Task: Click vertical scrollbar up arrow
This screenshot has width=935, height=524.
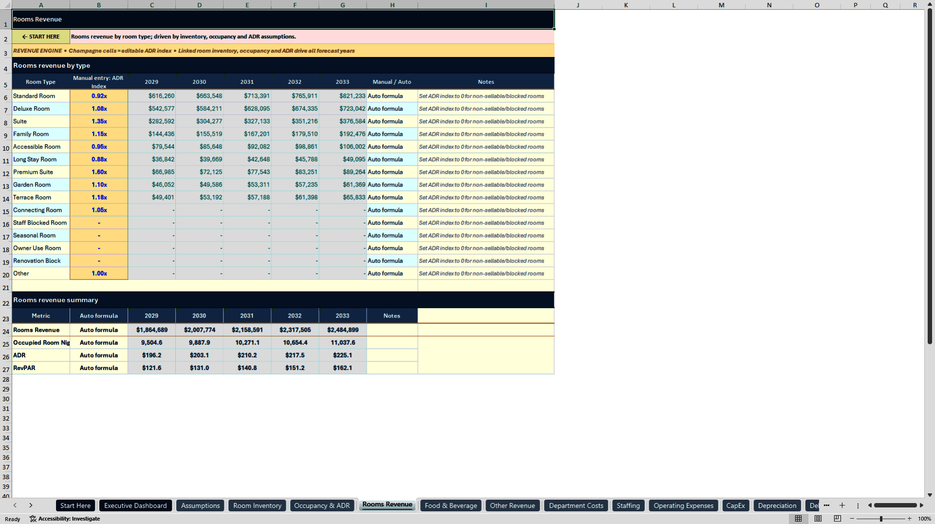Action: pos(930,4)
